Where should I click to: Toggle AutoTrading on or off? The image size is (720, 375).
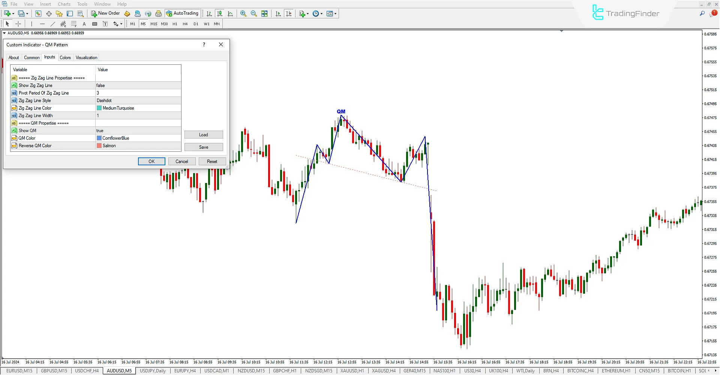(183, 13)
